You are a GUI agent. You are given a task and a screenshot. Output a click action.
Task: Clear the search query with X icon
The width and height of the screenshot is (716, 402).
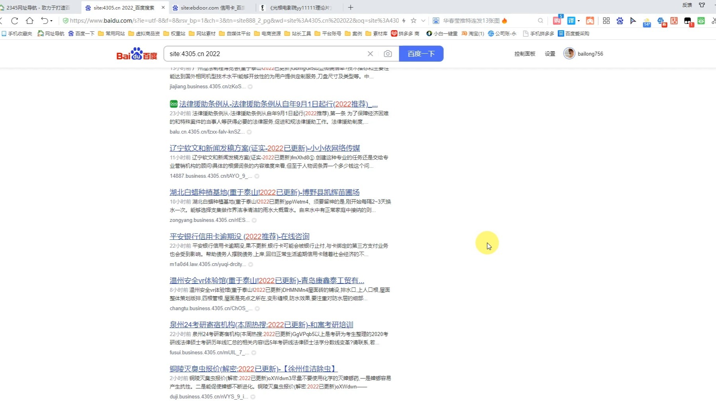tap(370, 54)
